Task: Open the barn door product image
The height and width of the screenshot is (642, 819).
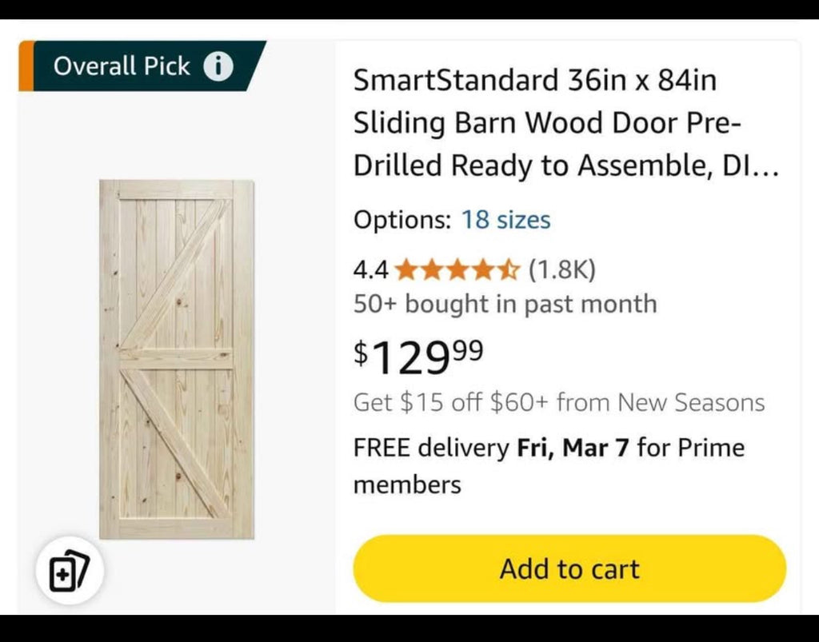Action: [177, 360]
